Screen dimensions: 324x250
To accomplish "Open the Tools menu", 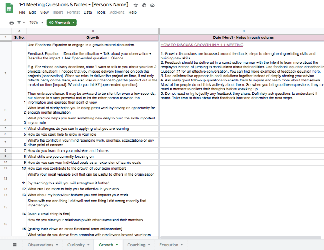I will pyautogui.click(x=101, y=13).
